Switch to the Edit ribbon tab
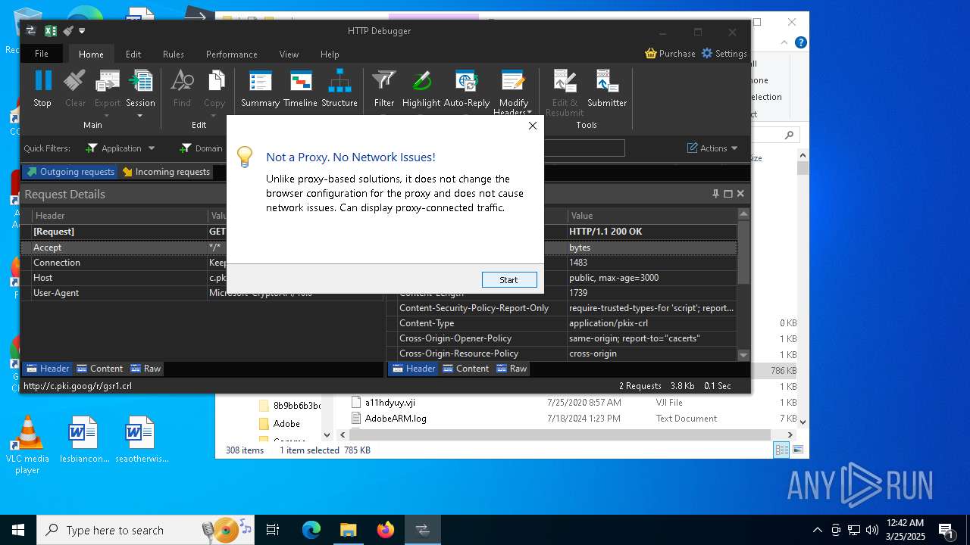Viewport: 970px width, 545px height. [x=133, y=54]
